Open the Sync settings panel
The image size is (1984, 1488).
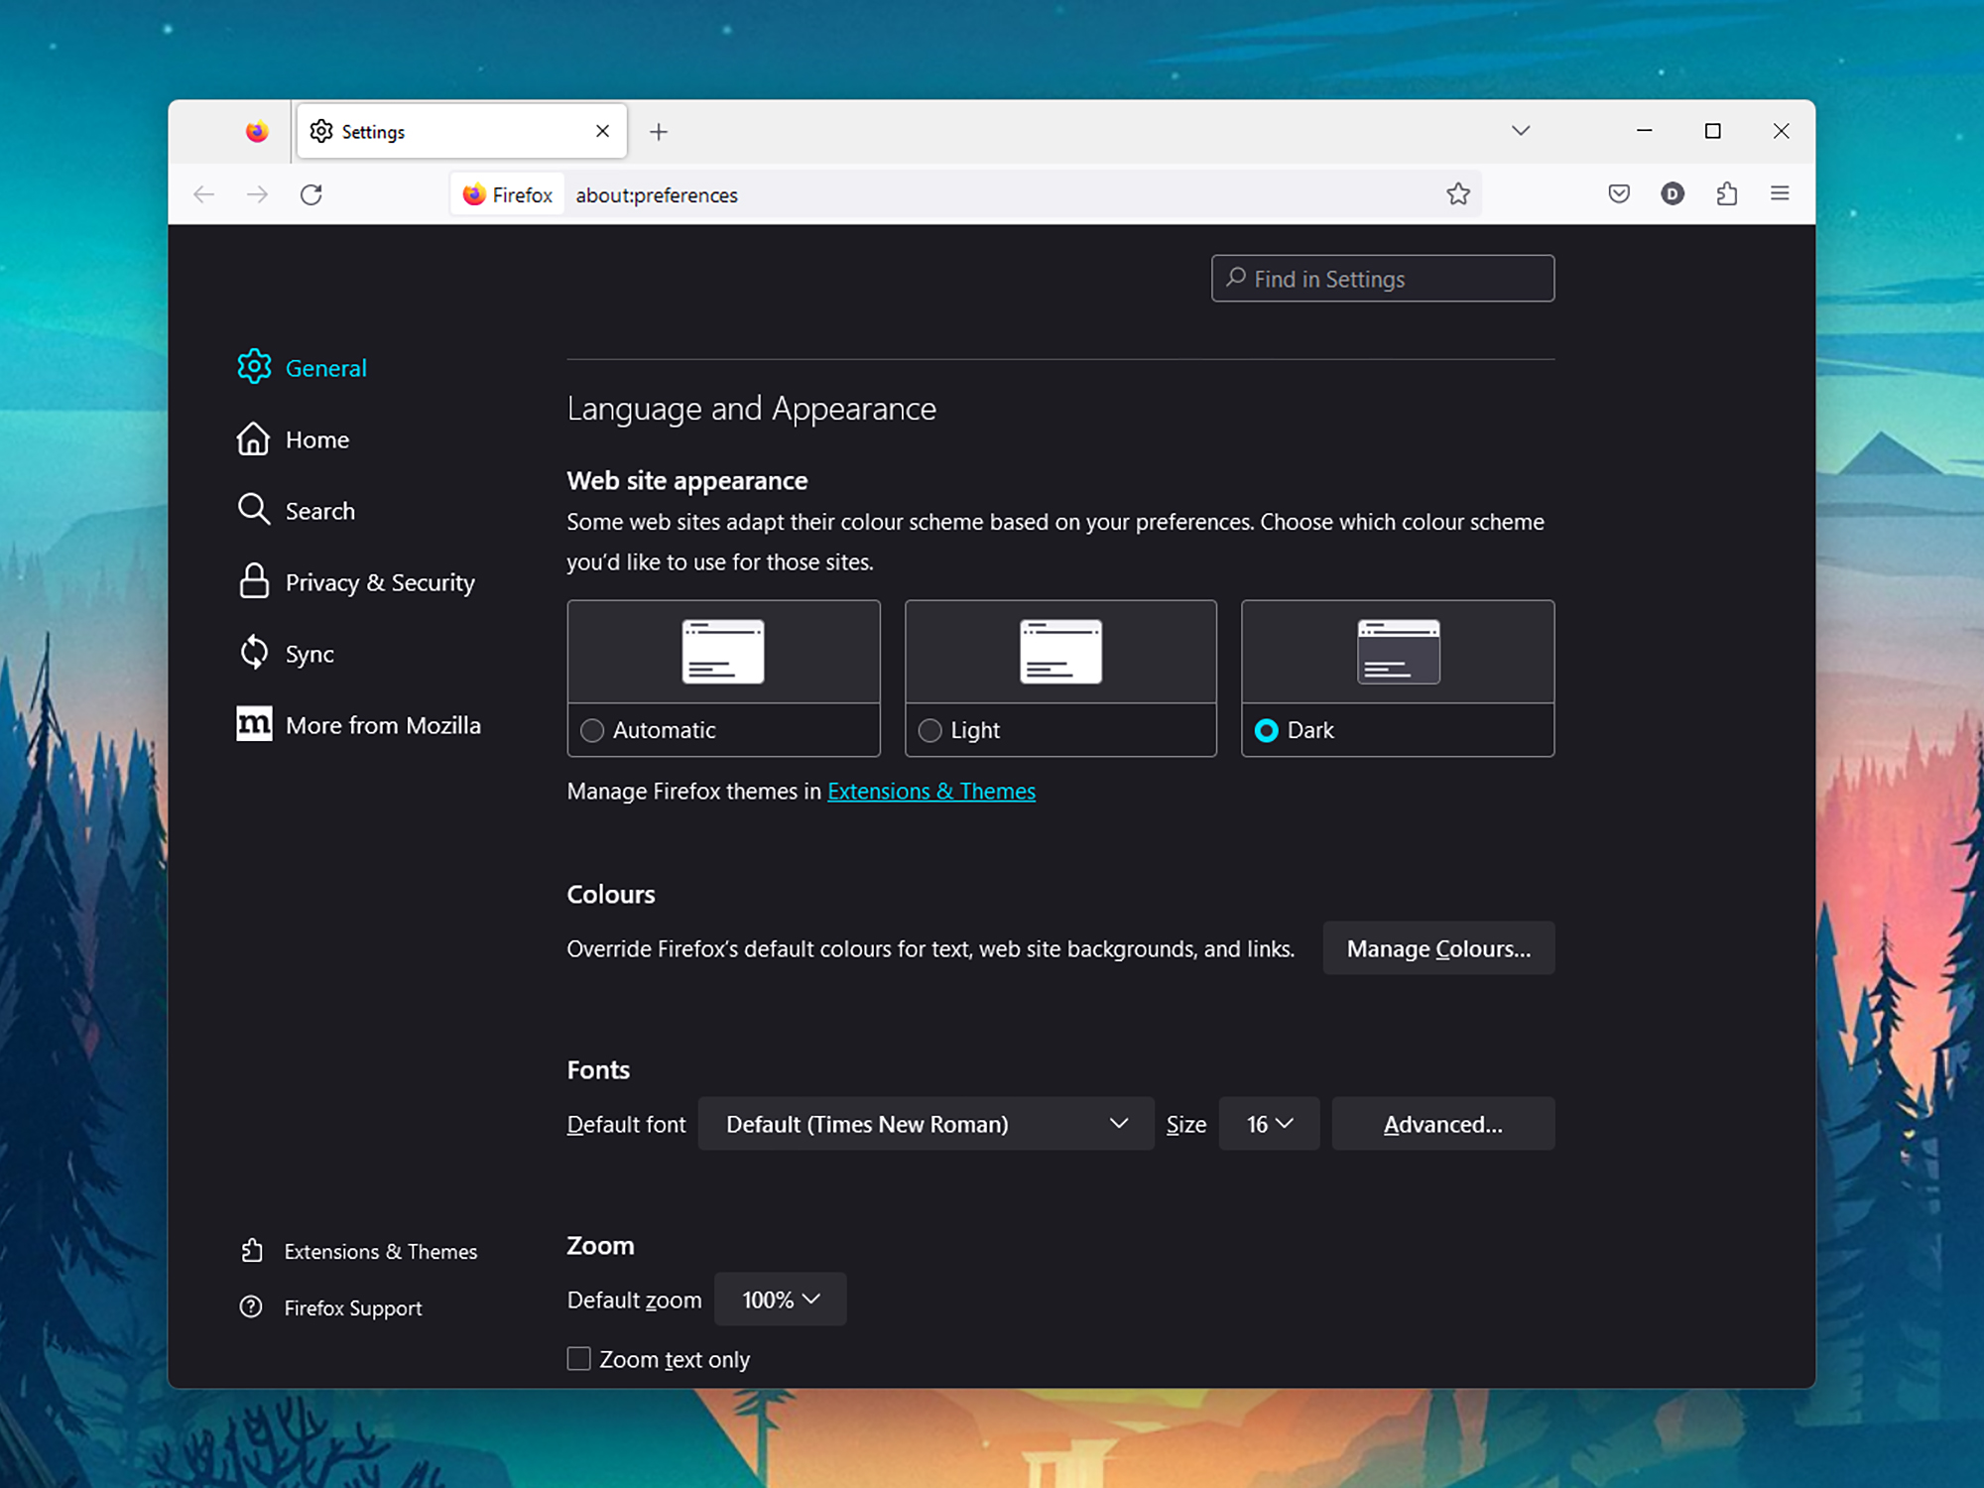tap(309, 653)
